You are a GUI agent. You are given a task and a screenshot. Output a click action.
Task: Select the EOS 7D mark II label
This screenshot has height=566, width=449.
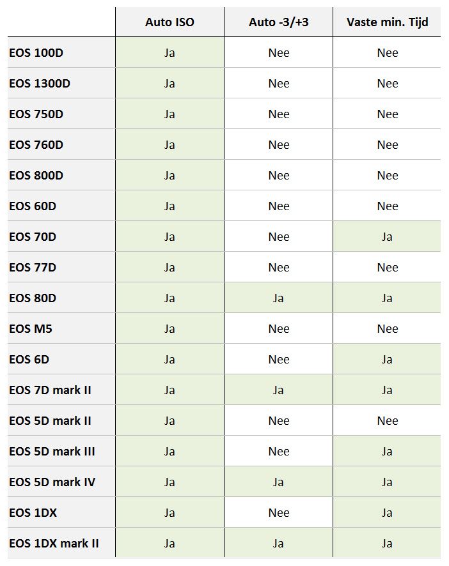tap(51, 390)
